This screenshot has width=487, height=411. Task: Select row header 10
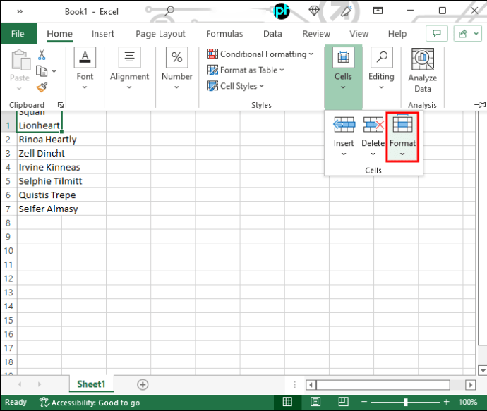pos(8,251)
